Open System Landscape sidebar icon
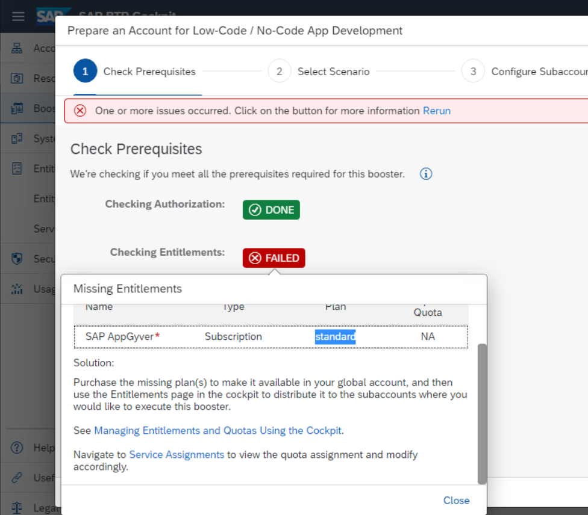The height and width of the screenshot is (515, 588). coord(16,138)
